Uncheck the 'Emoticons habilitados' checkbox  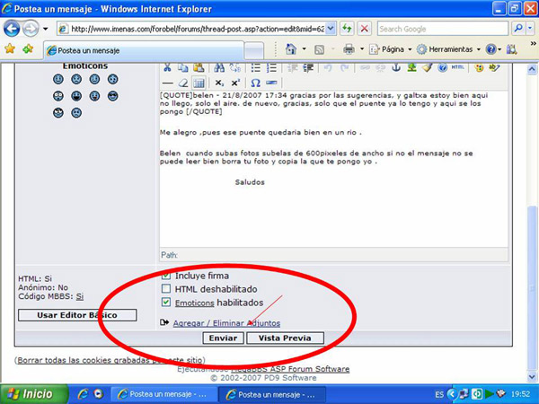(x=165, y=303)
